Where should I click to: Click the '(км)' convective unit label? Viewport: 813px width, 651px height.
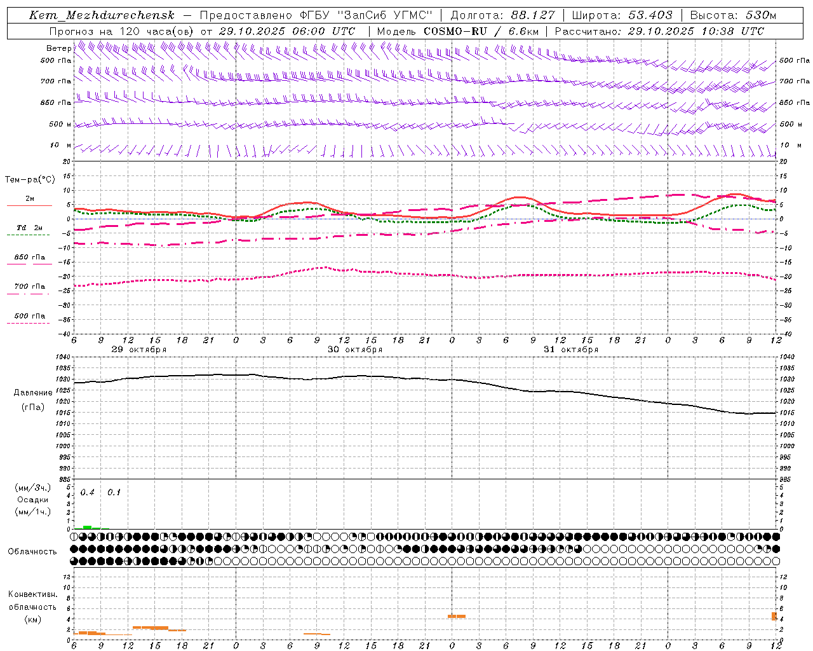pyautogui.click(x=33, y=619)
